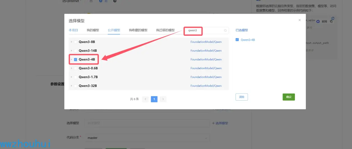Click the blue copy icon above the code block
Viewport: 352px width, 149px height.
[x=333, y=18]
